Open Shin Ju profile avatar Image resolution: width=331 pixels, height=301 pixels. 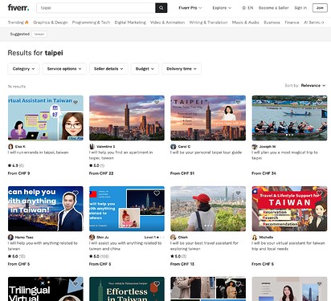[x=92, y=238]
